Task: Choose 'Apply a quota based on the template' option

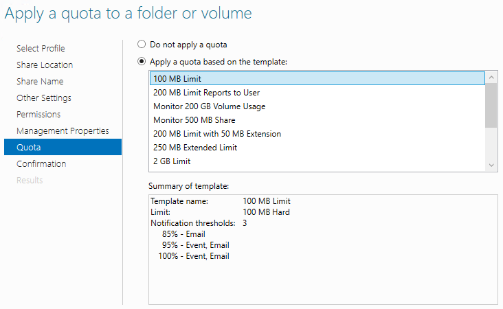Action: [142, 61]
